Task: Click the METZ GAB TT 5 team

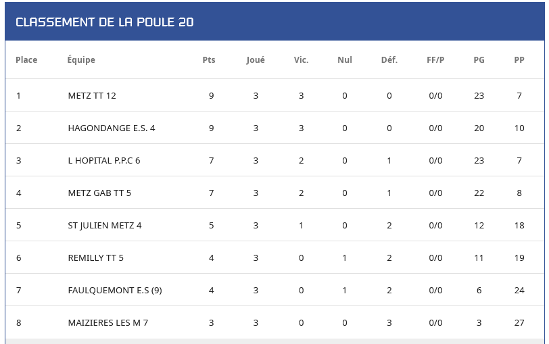Action: point(99,193)
